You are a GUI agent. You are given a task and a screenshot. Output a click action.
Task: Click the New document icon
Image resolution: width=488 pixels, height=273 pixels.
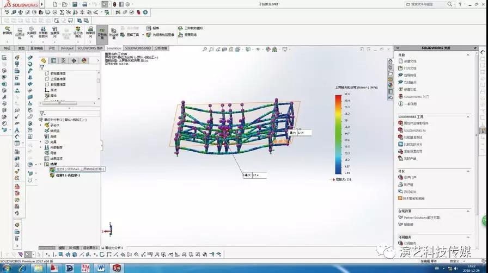click(55, 4)
